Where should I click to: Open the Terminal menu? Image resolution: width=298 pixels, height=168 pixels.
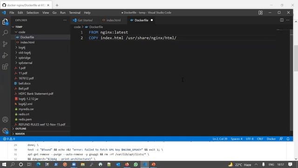74,13
